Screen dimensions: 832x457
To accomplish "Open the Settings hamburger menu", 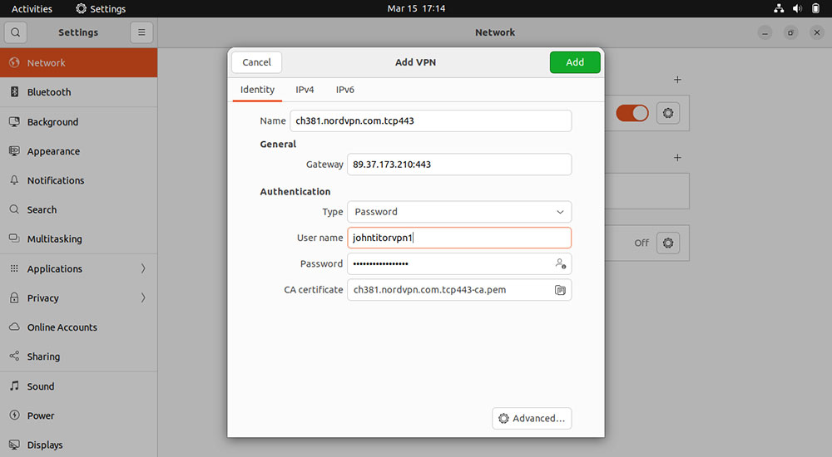I will click(x=141, y=32).
